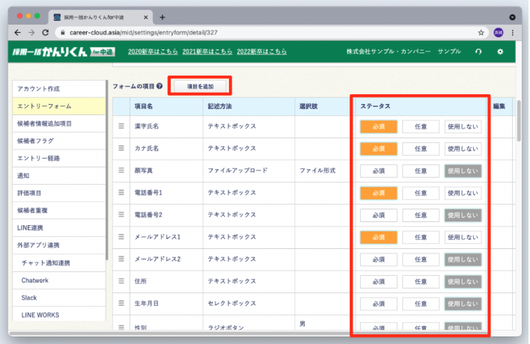Click the lock icon in address bar
Viewport: 530px width, 344px height.
pos(63,32)
